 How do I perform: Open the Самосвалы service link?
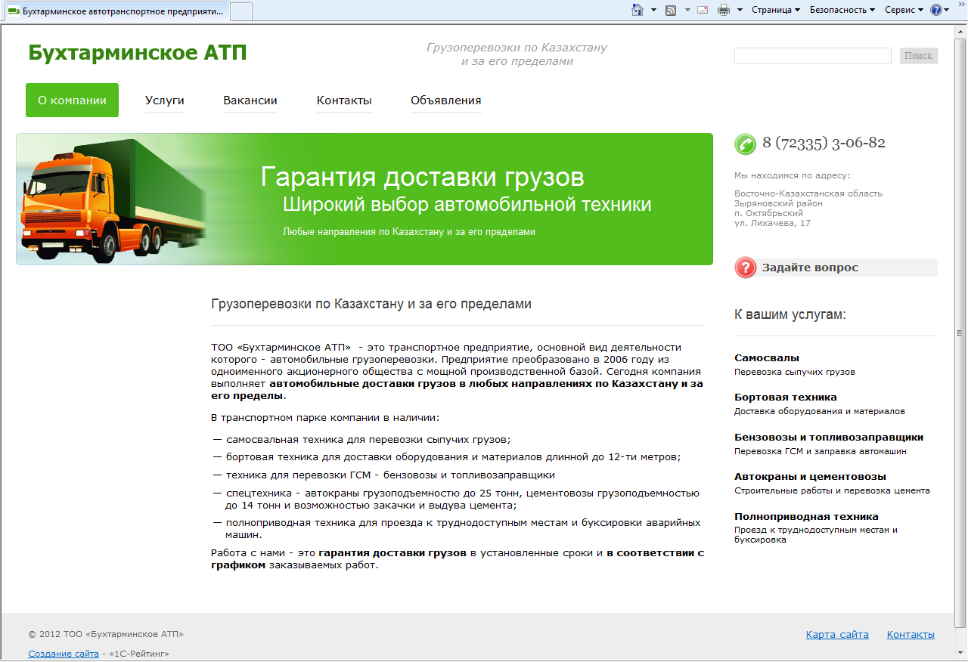click(767, 358)
